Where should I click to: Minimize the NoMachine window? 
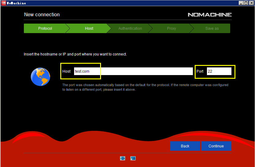[241, 3]
